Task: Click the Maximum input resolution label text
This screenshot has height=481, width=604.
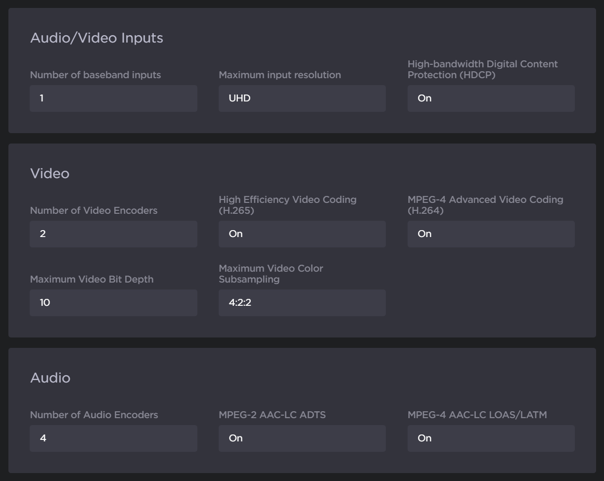Action: [279, 75]
